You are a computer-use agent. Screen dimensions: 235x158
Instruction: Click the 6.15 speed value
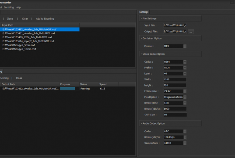click(102, 89)
